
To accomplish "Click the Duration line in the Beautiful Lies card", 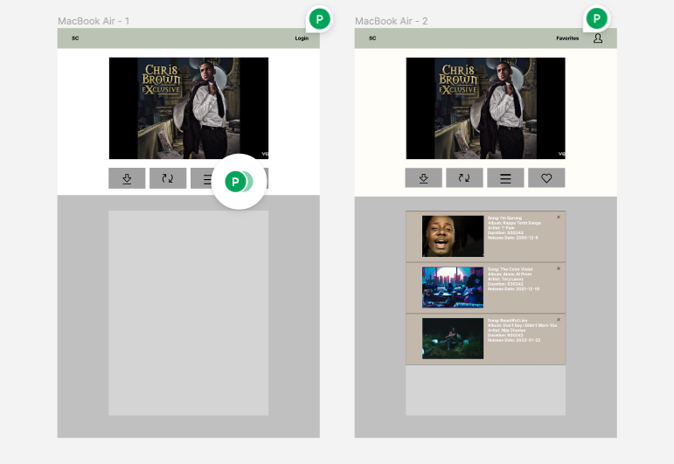I will click(505, 336).
